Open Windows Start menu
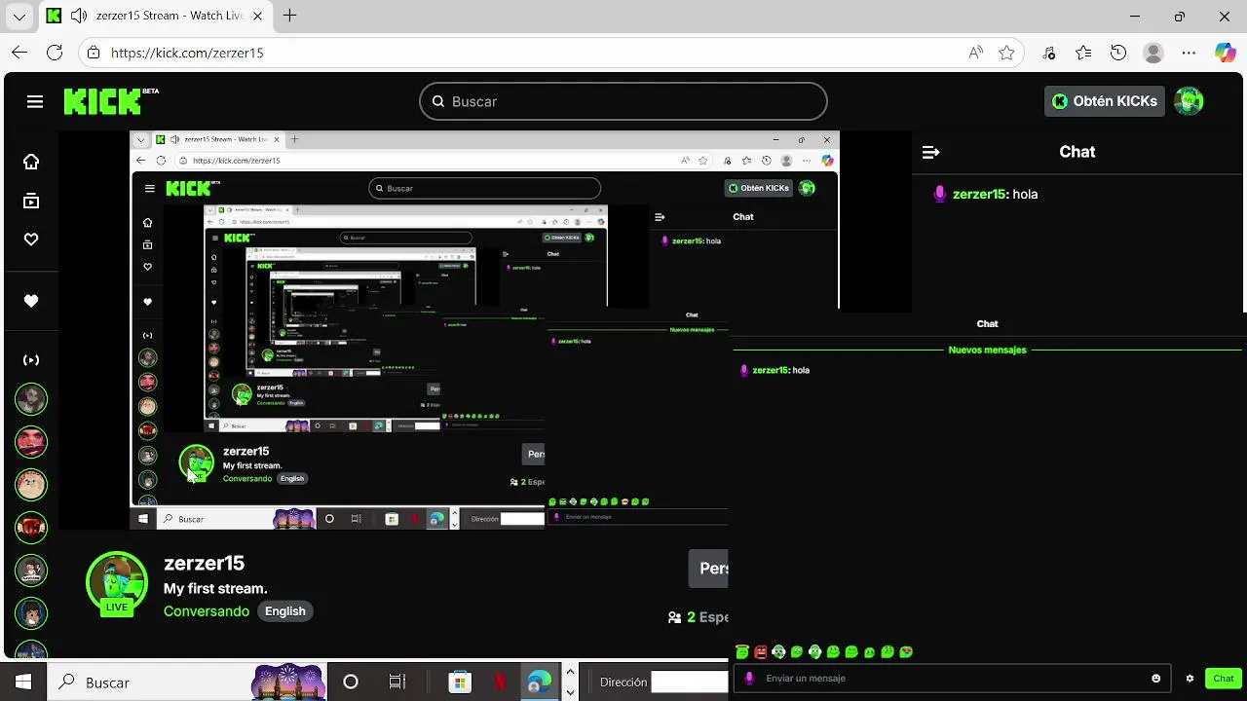1247x701 pixels. (22, 682)
